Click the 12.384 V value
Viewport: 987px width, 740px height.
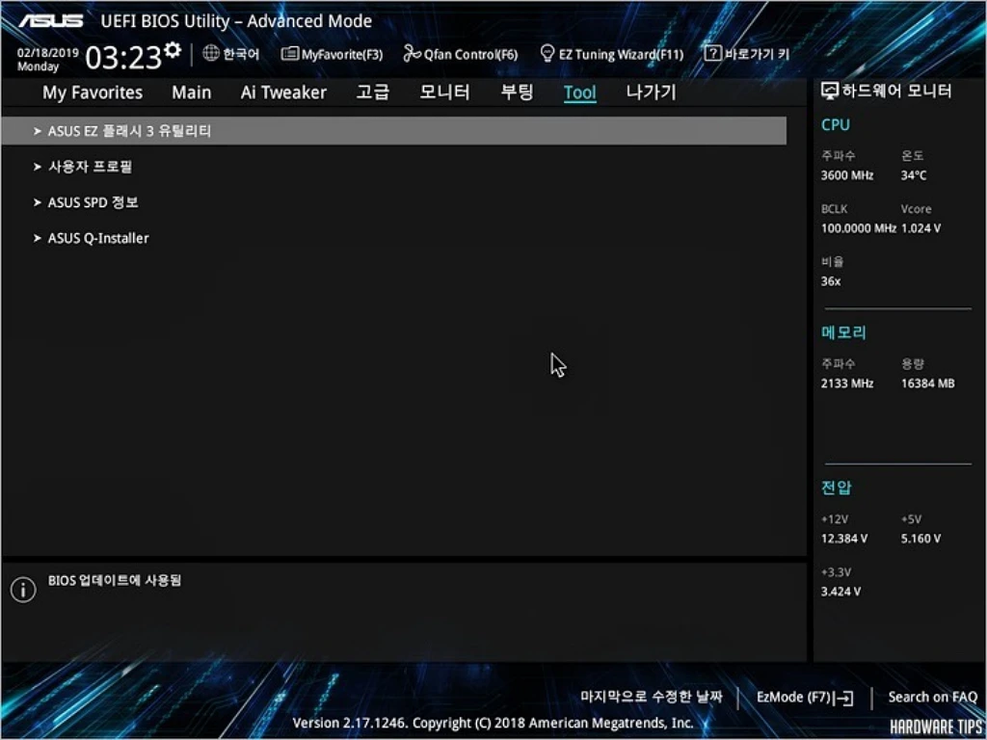(x=844, y=539)
